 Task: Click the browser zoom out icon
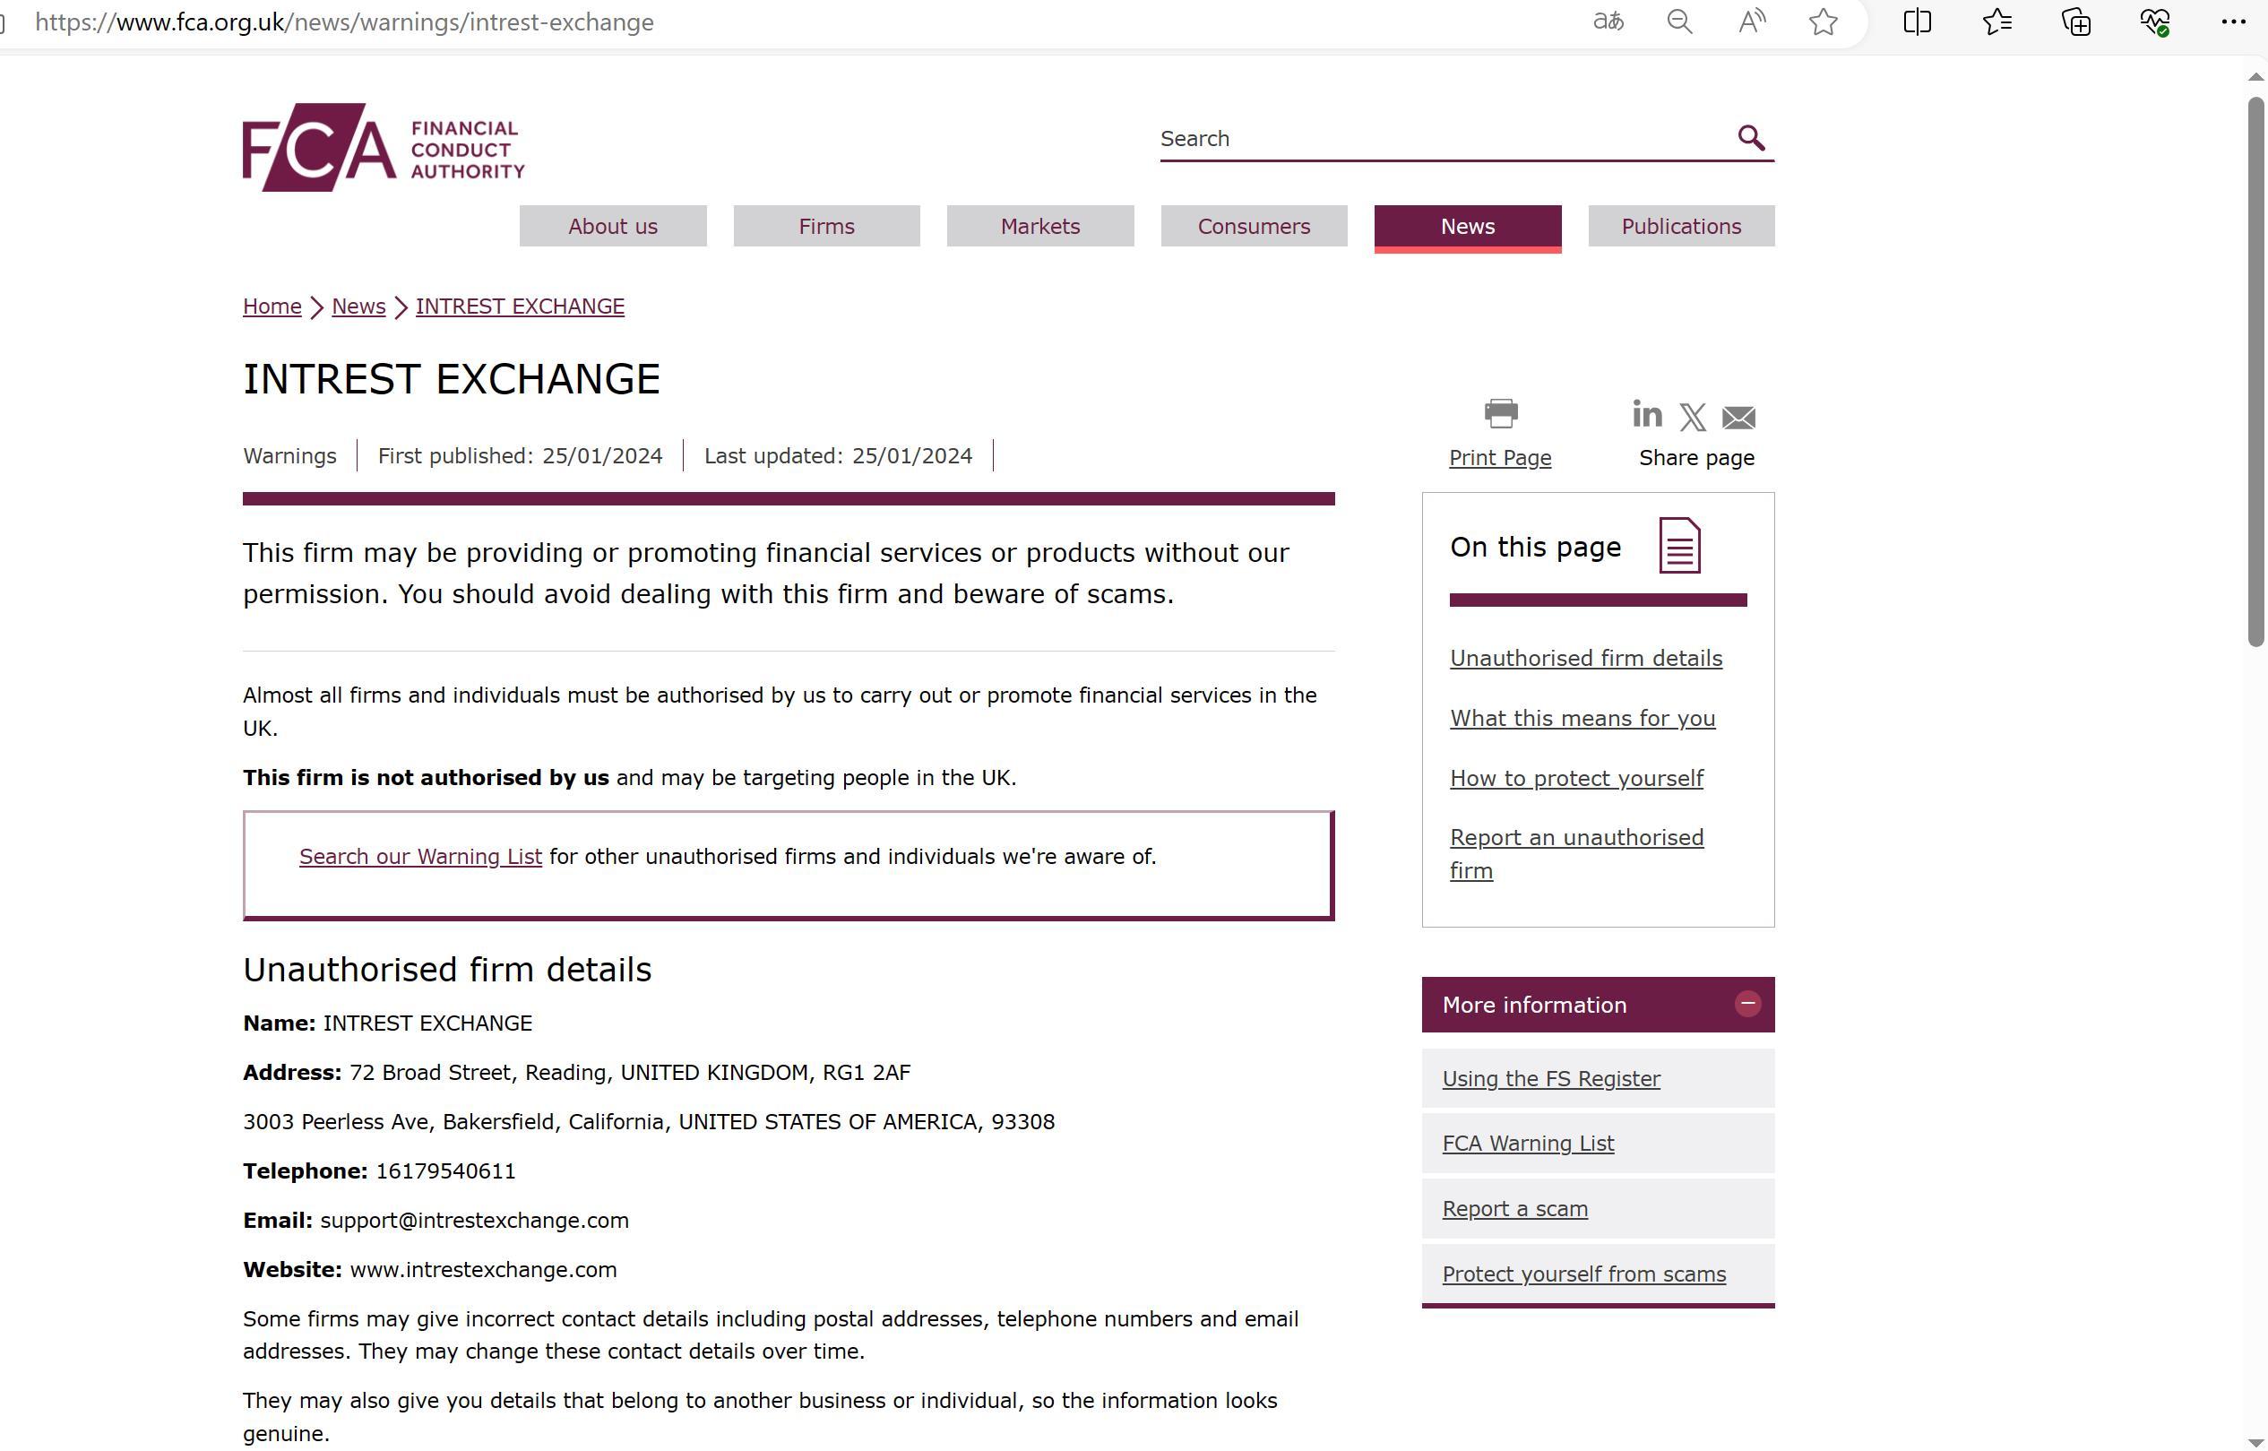[x=1679, y=22]
